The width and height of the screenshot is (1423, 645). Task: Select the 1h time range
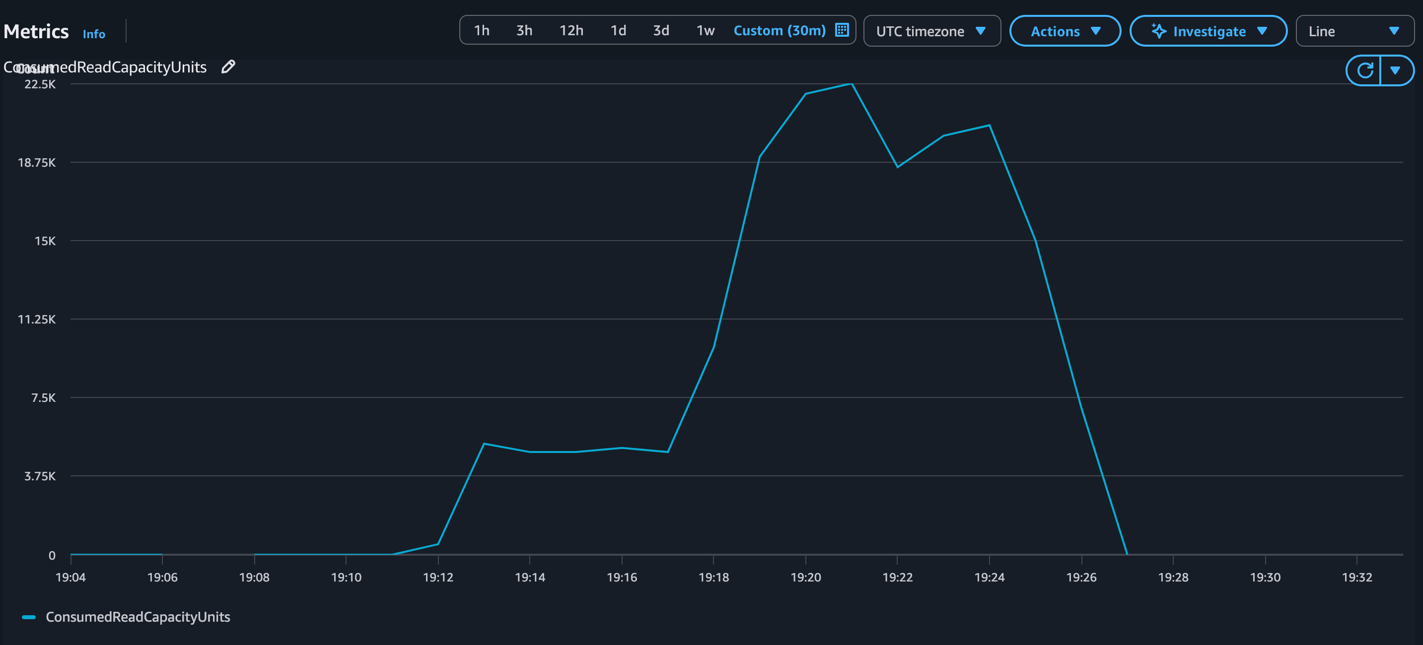tap(482, 30)
